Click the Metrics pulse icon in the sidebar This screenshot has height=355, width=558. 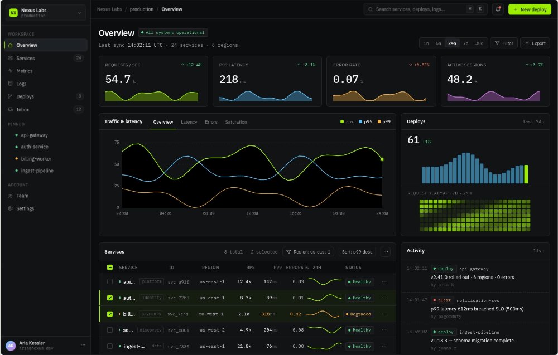10,71
